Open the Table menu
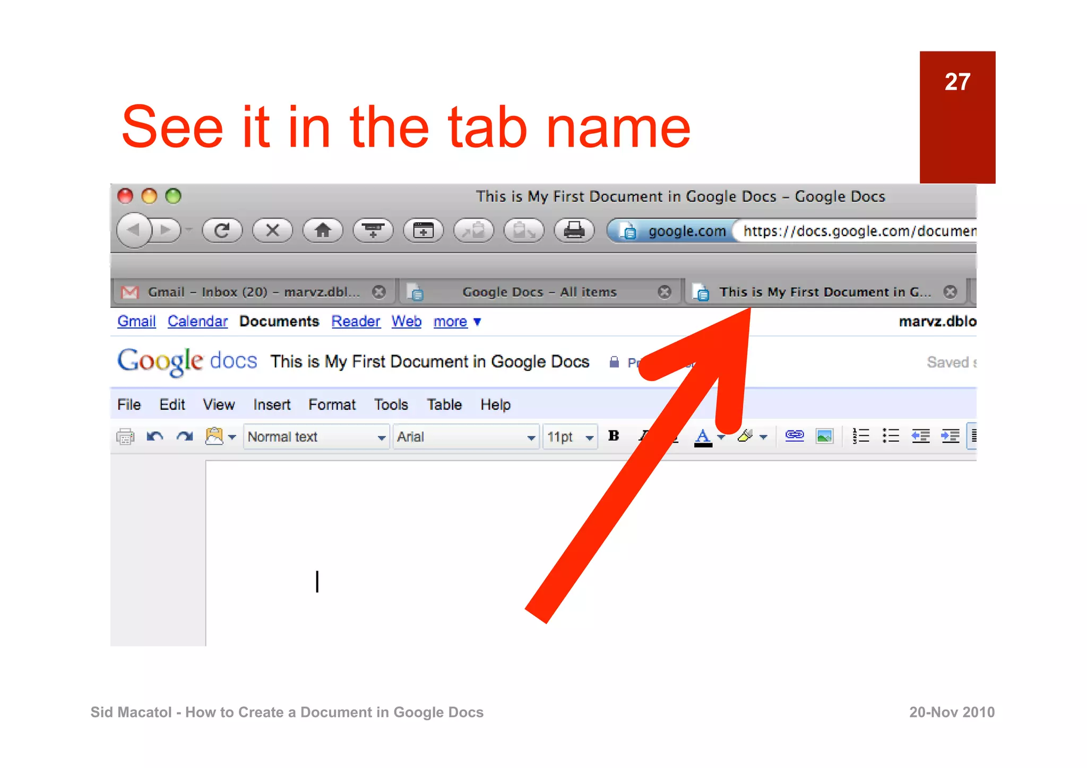 point(444,405)
